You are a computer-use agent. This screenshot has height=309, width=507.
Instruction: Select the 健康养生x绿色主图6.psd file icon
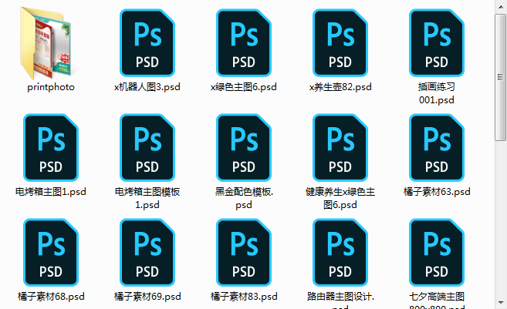340,147
